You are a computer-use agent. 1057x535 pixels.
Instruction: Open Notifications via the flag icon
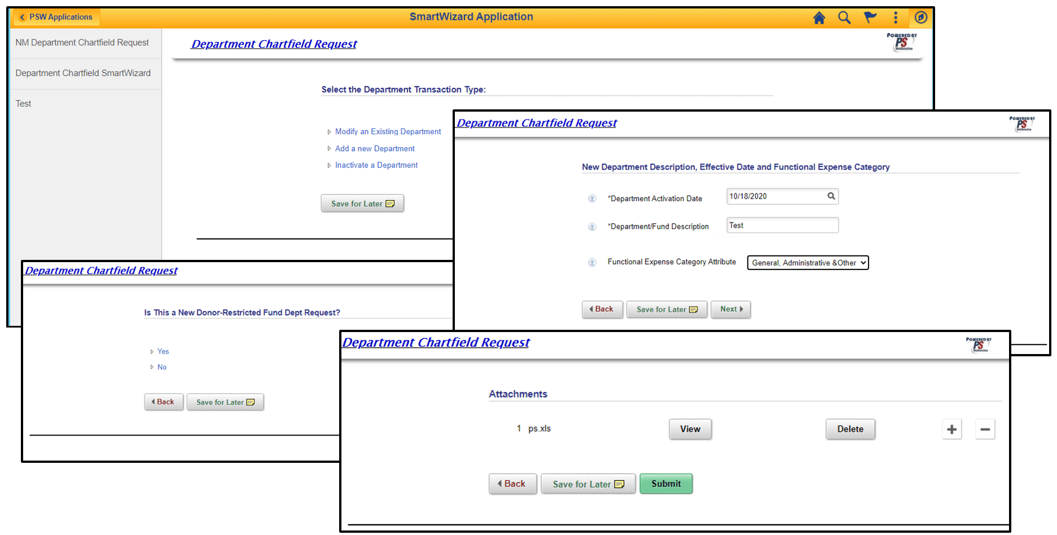click(x=870, y=17)
